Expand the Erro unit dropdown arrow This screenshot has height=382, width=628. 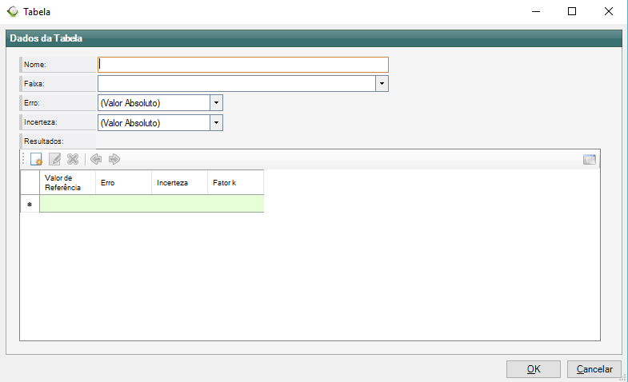216,103
